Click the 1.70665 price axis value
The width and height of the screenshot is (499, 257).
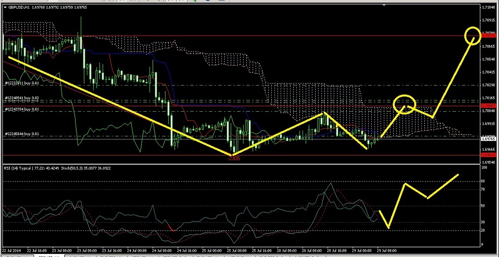coord(488,46)
